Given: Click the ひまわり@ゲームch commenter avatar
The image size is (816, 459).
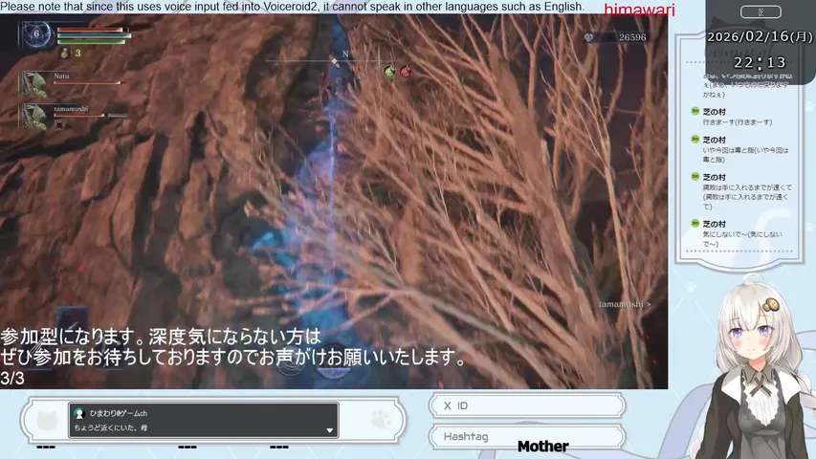Looking at the screenshot, I should coord(79,413).
